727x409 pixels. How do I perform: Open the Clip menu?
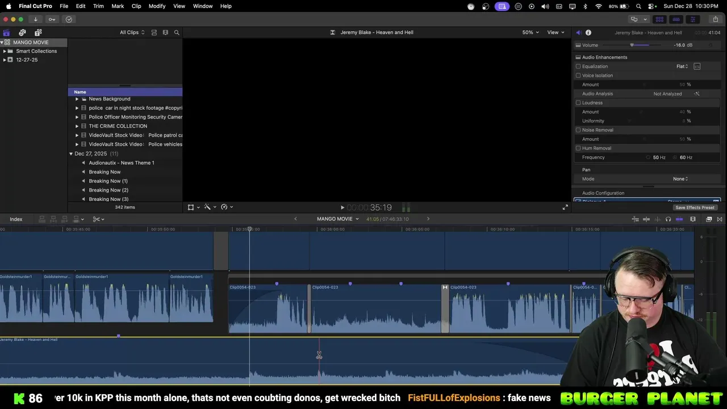pos(136,6)
